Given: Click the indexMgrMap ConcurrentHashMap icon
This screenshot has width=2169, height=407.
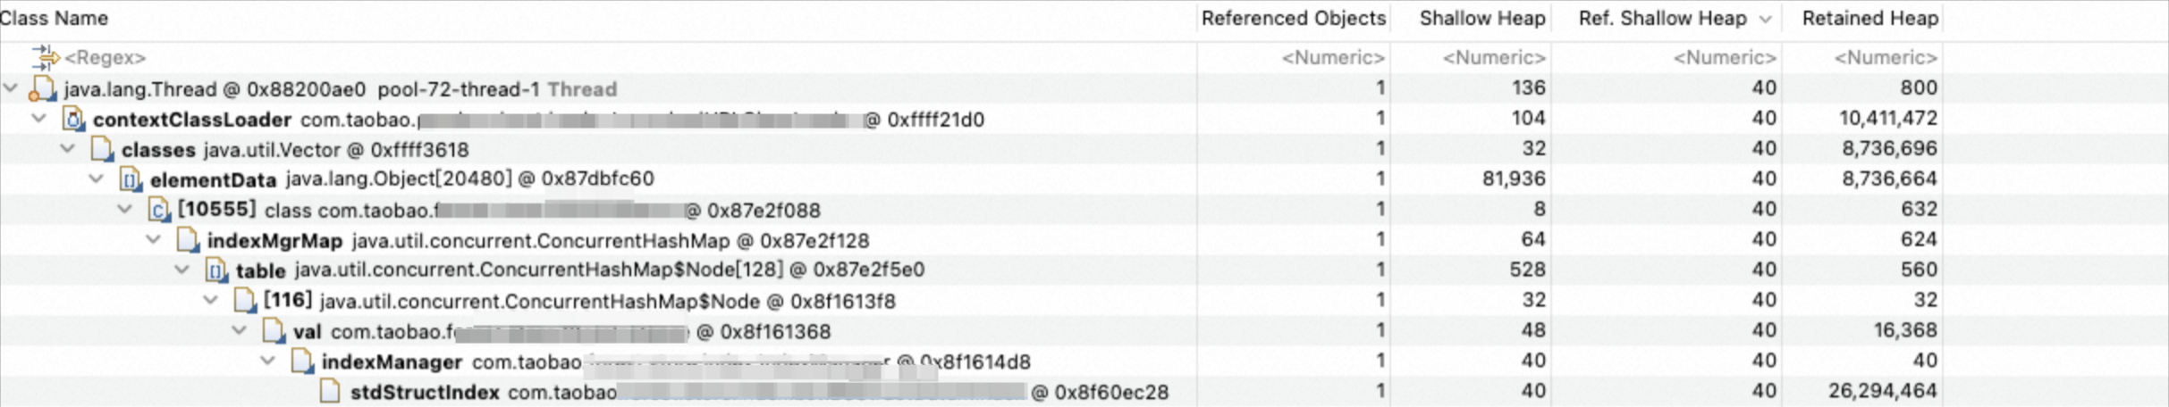Looking at the screenshot, I should tap(188, 240).
